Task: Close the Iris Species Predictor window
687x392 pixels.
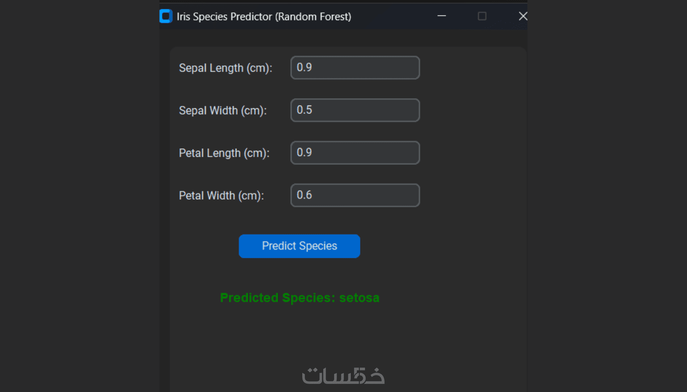Action: click(x=523, y=16)
